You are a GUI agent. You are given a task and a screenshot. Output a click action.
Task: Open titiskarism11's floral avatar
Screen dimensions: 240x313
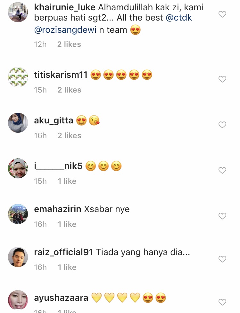(x=18, y=77)
